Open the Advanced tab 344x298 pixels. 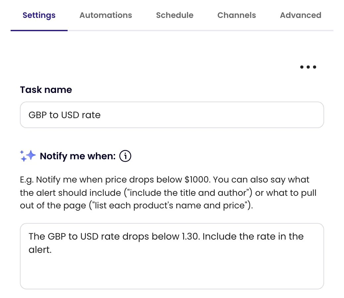click(301, 15)
